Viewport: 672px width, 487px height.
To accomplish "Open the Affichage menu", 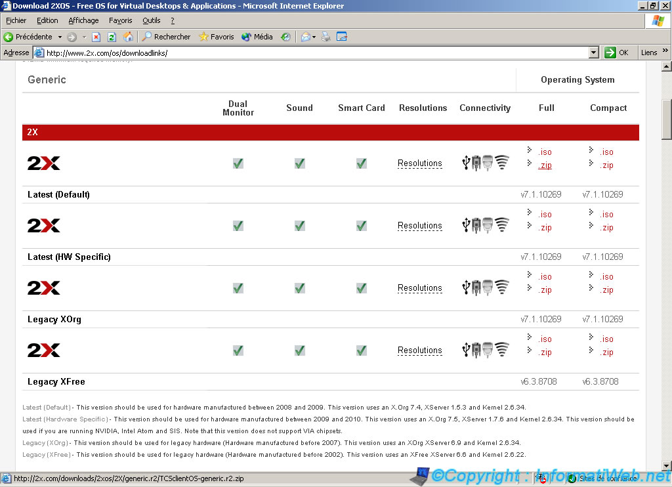I will [x=83, y=20].
